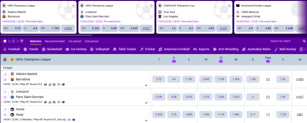Image resolution: width=307 pixels, height=123 pixels.
Task: Open the 12 column market dropdown
Action: pyautogui.click(x=221, y=61)
